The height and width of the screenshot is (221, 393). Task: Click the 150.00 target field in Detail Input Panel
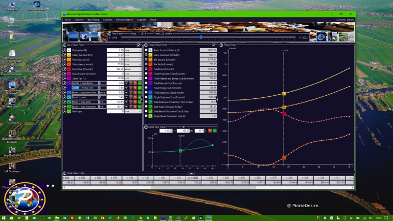click(183, 131)
